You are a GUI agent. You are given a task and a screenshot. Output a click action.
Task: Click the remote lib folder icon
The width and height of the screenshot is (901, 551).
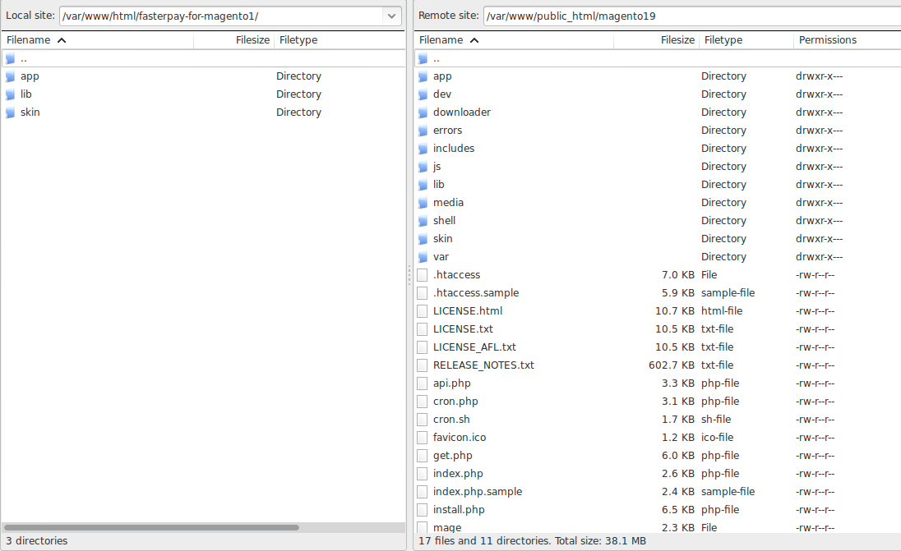pyautogui.click(x=423, y=185)
